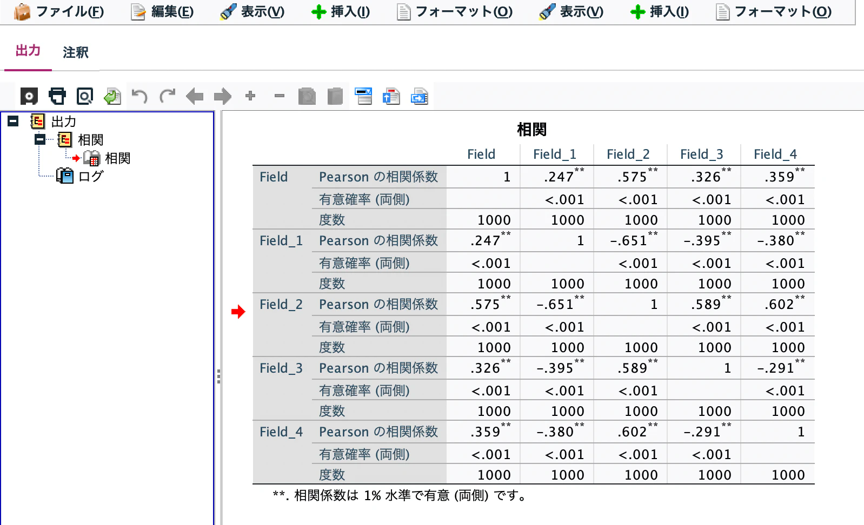Screen dimensions: 864x525
Task: Click the left-pointing Promote arrow icon
Action: [195, 97]
